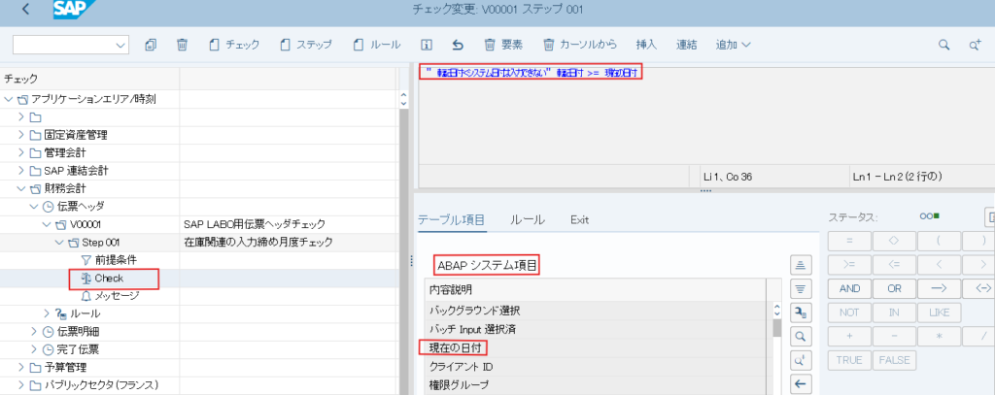Expand the 完了伝票 node
The width and height of the screenshot is (995, 395).
[33, 348]
